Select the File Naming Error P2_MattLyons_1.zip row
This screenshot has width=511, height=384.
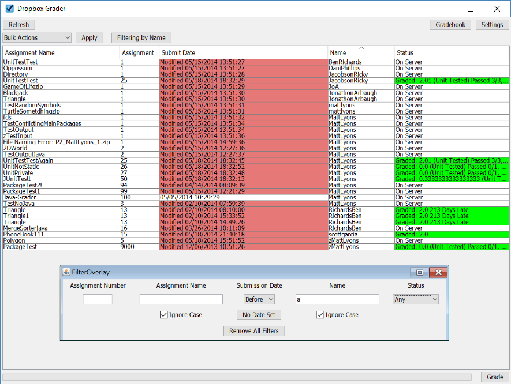256,142
